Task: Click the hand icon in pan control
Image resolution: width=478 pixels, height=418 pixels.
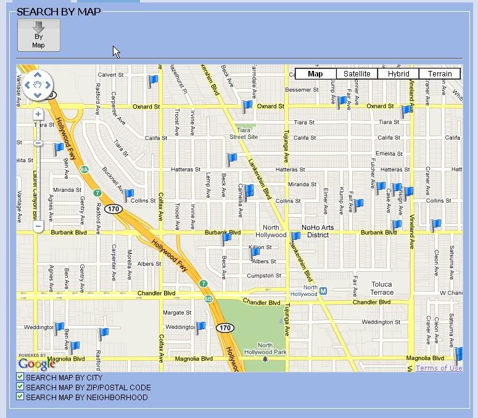Action: click(x=38, y=85)
